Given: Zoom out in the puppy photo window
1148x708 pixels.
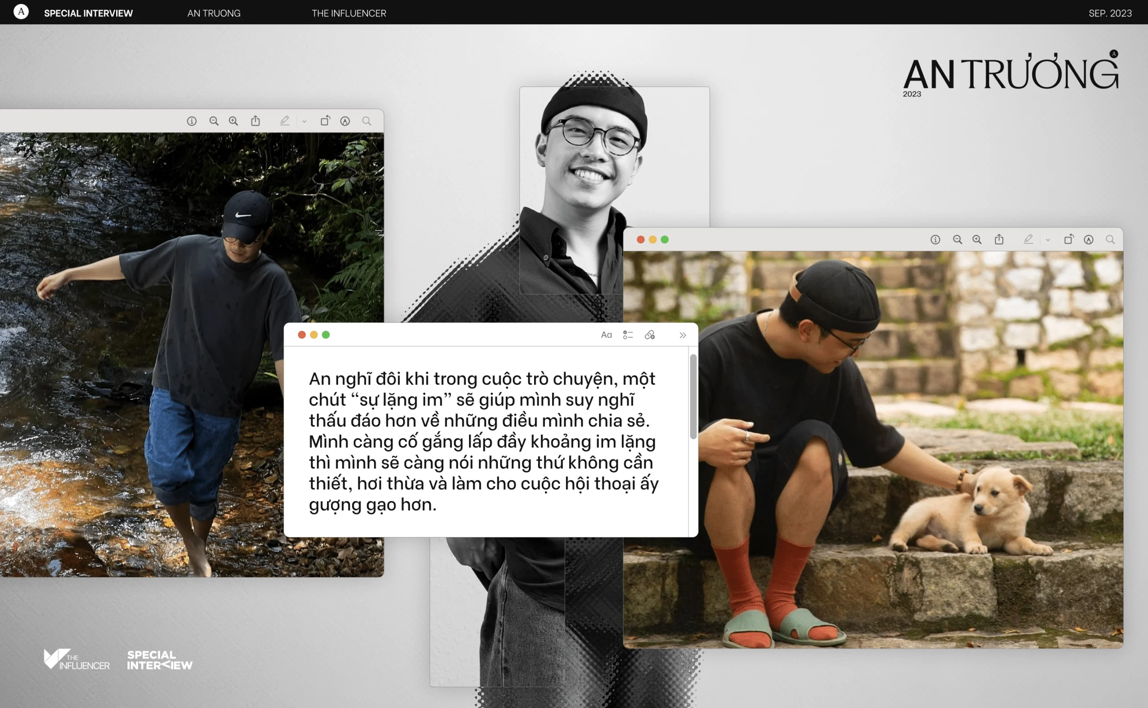Looking at the screenshot, I should click(957, 240).
